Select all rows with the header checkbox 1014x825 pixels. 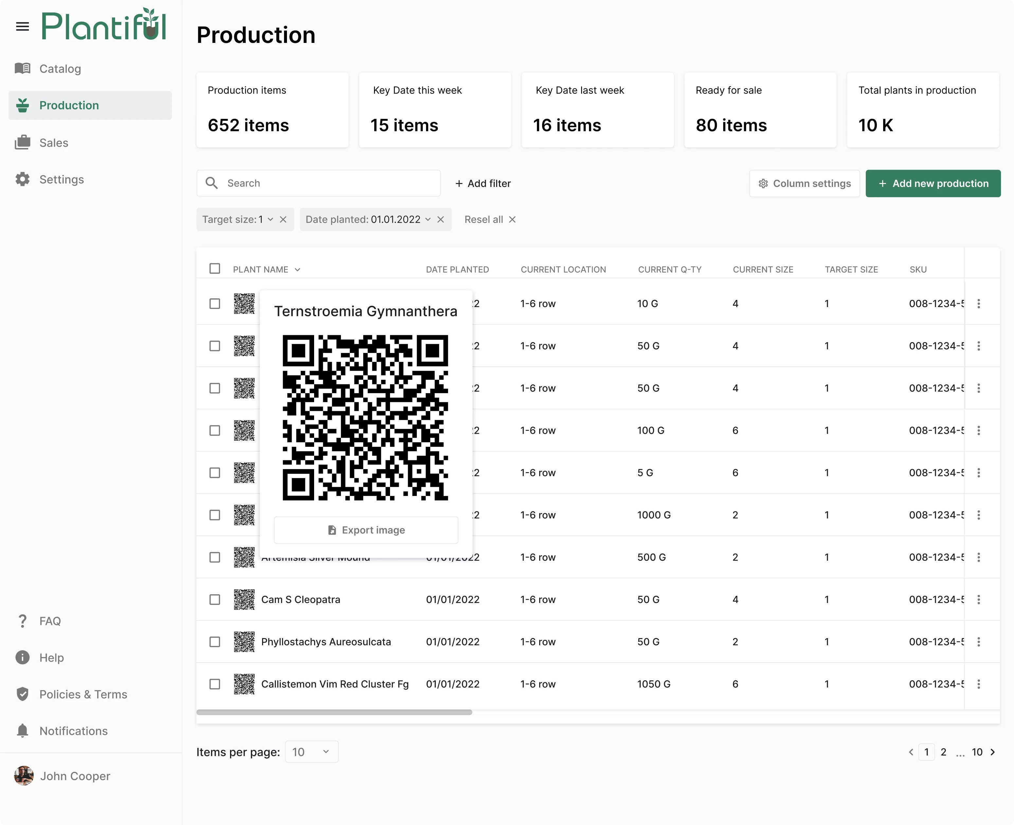pyautogui.click(x=215, y=268)
